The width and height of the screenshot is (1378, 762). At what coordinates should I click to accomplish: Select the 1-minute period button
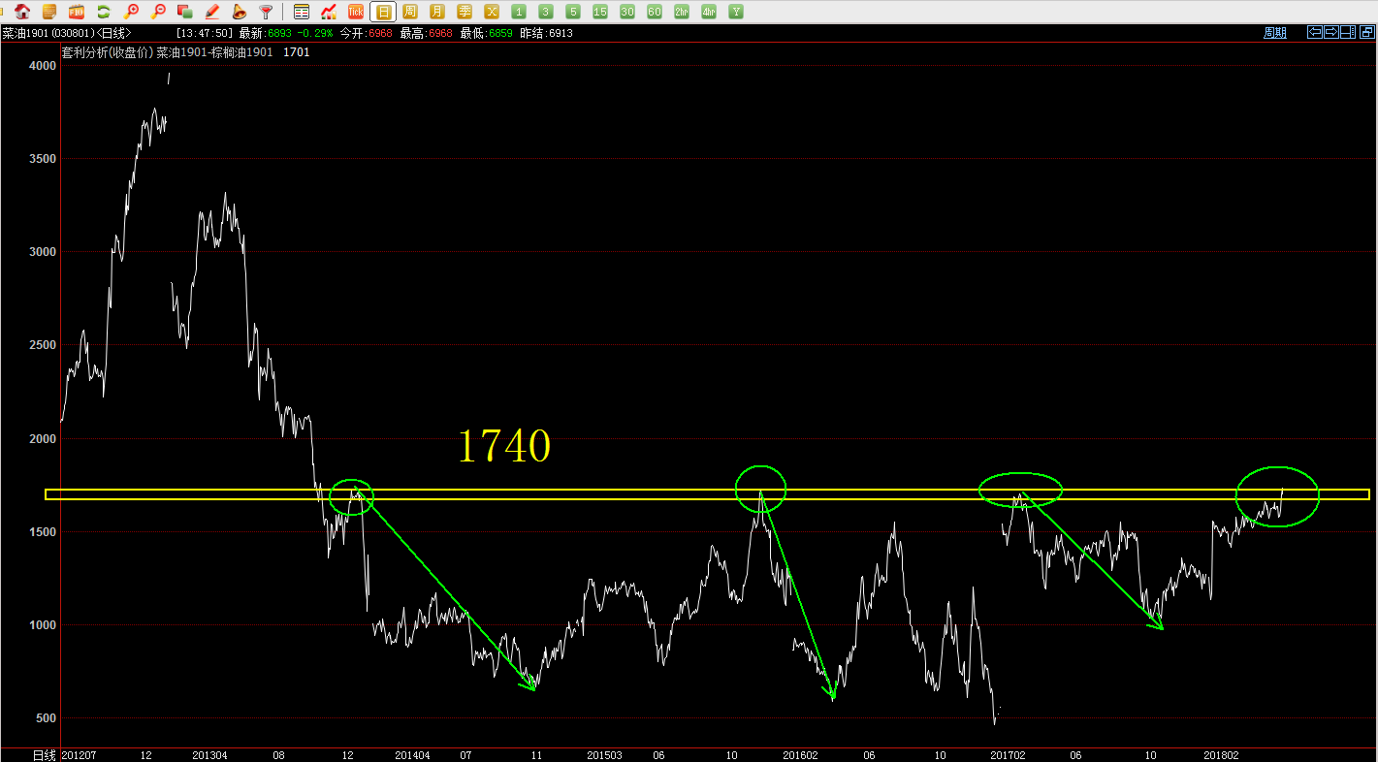point(519,12)
